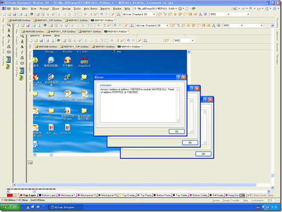Place a Polygon Pour tool
The image size is (282, 212).
(195, 14)
